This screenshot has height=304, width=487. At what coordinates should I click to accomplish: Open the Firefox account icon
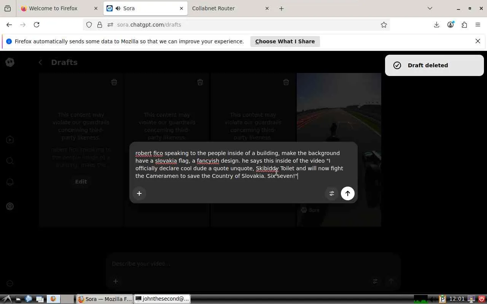[x=450, y=25]
